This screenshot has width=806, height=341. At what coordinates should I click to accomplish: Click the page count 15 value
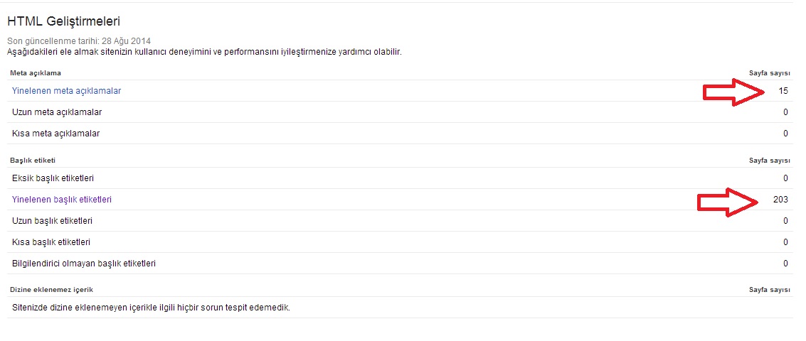click(x=783, y=91)
